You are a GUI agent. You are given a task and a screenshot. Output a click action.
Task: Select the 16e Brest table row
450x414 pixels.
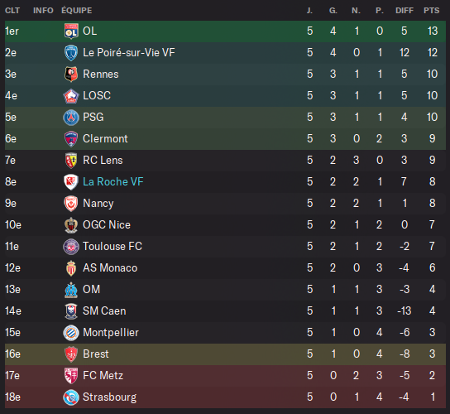point(225,354)
